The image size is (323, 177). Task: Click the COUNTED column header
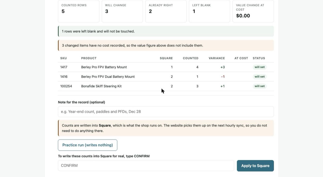[x=191, y=58]
